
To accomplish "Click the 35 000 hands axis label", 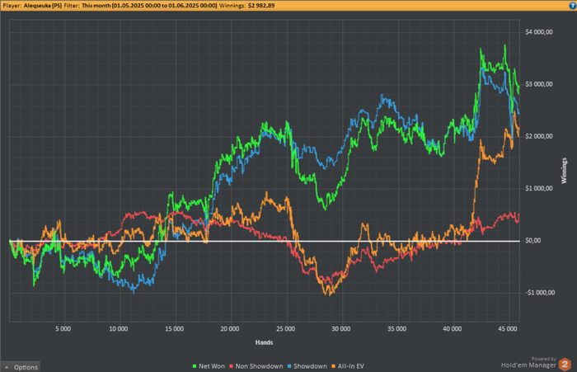I will 396,329.
